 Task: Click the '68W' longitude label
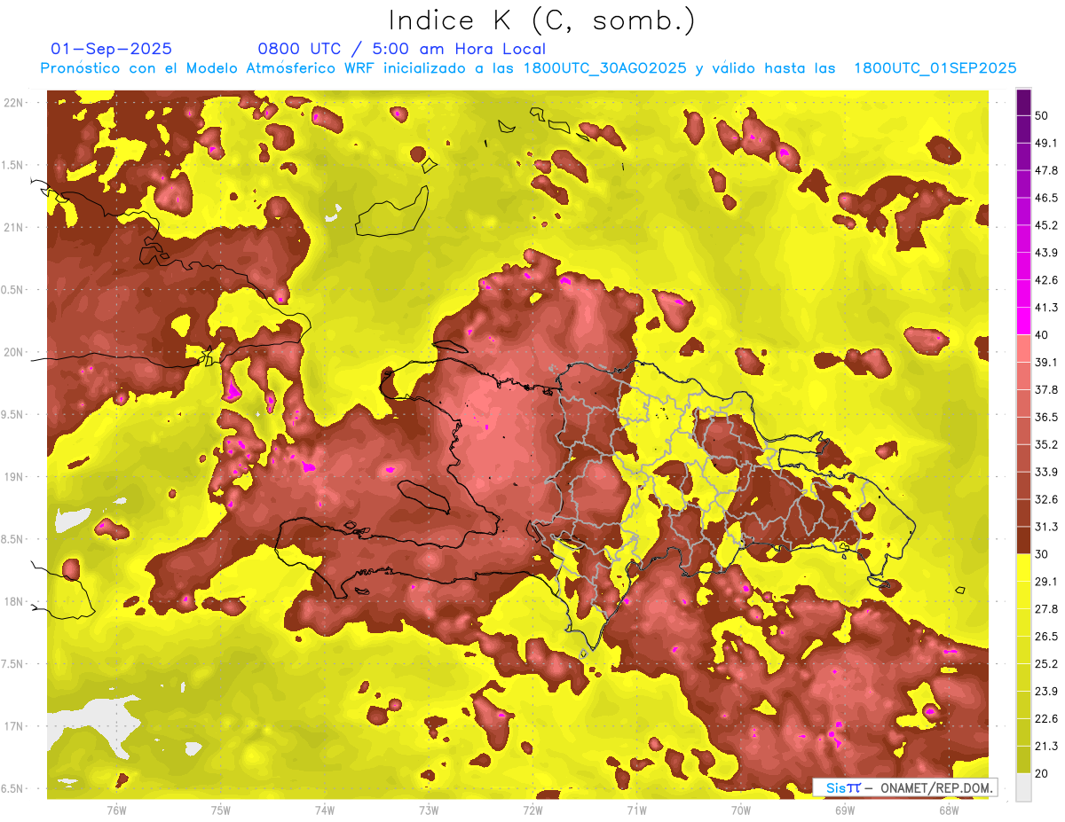click(x=949, y=810)
